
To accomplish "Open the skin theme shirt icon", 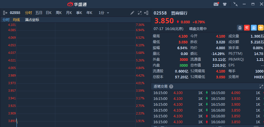I will 225,4.
